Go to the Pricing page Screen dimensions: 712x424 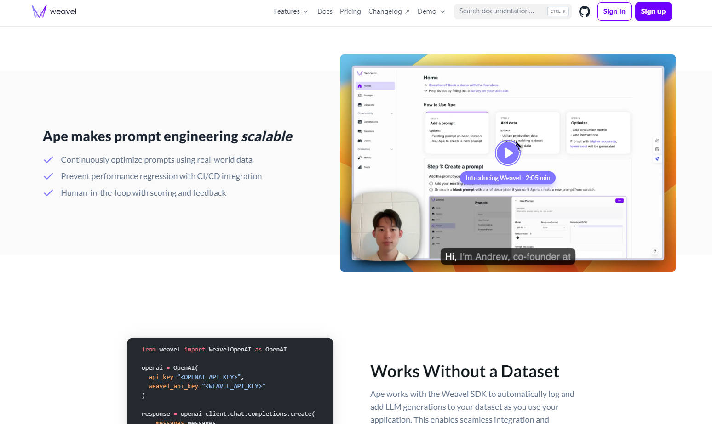pos(350,11)
